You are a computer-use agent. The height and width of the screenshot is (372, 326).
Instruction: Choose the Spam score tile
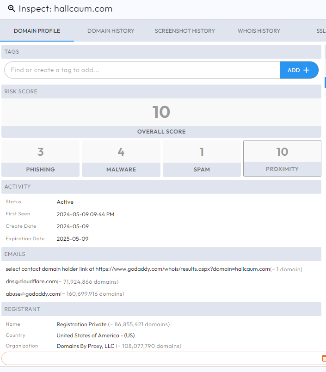click(202, 159)
